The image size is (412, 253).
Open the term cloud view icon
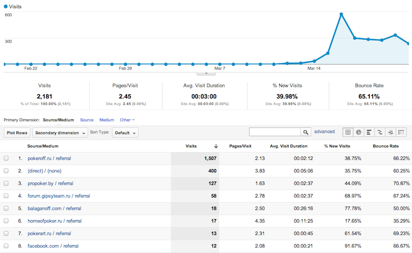coord(391,132)
